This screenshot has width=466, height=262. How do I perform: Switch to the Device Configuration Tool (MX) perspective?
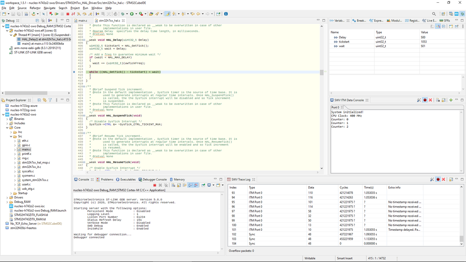tap(456, 14)
